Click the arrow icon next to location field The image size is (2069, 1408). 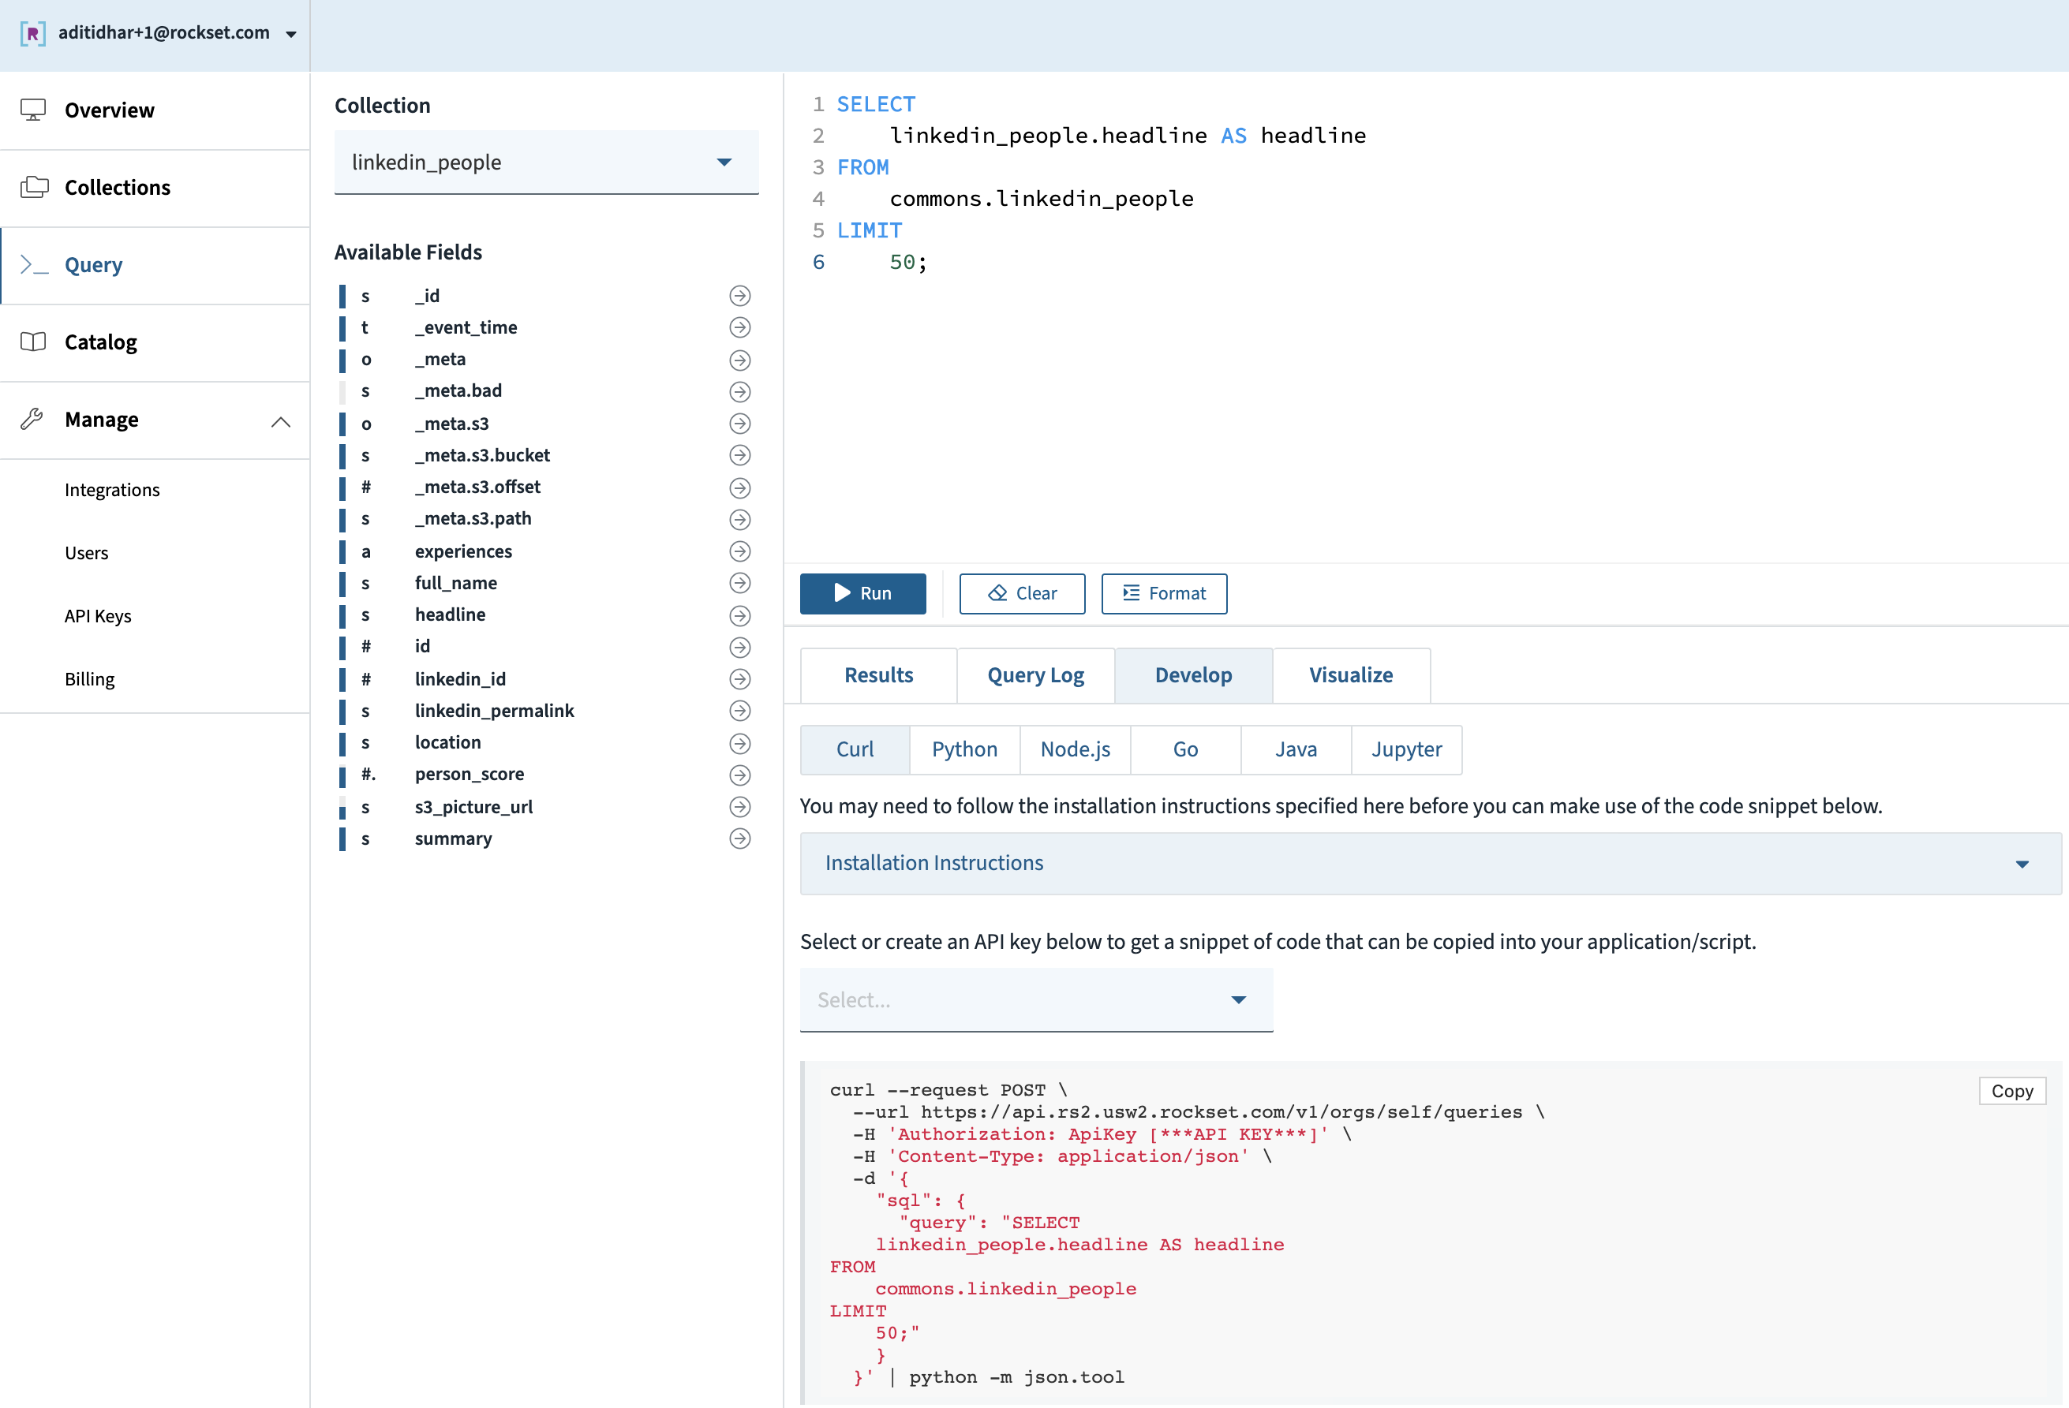click(739, 742)
